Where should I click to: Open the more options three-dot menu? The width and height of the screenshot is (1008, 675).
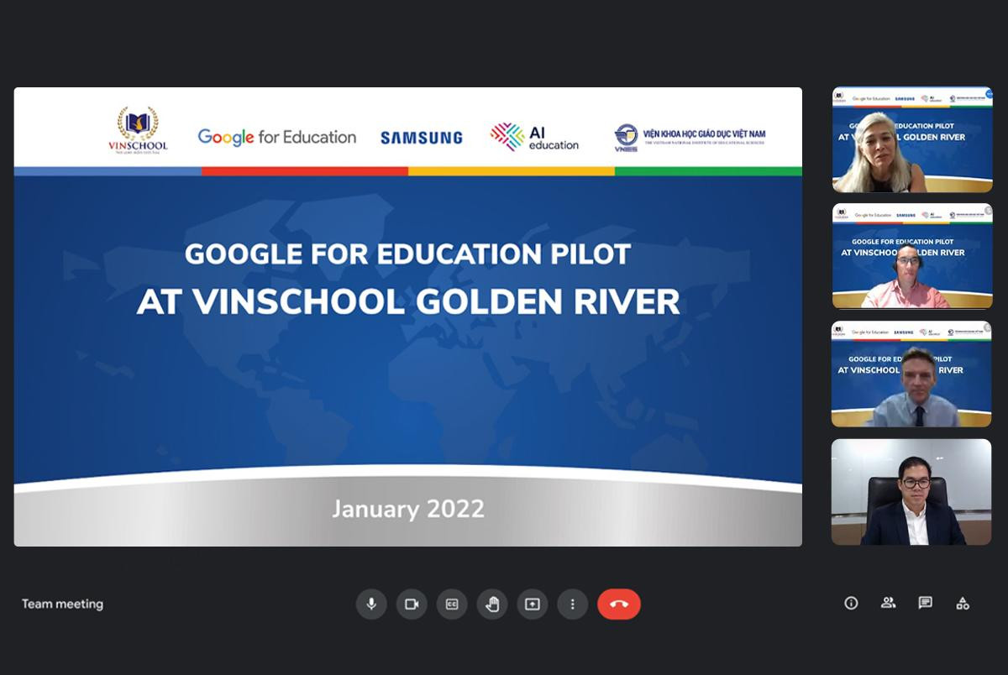pos(573,604)
